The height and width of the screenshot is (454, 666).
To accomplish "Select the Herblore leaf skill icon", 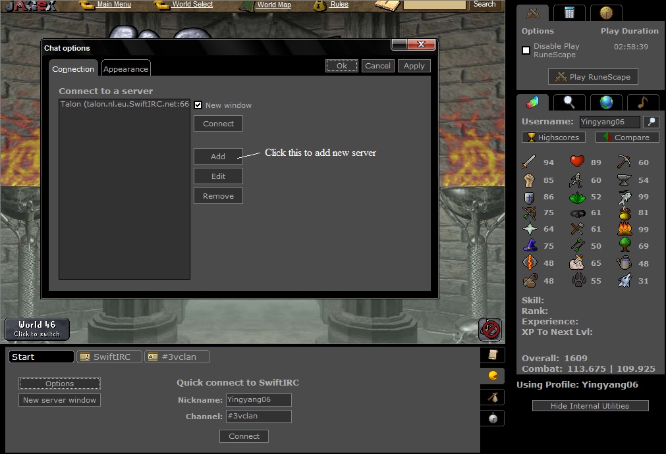I will [x=577, y=197].
